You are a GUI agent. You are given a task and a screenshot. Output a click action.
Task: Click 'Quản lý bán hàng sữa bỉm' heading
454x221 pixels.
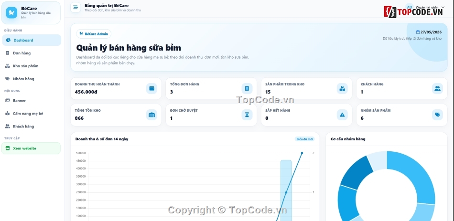(x=129, y=48)
